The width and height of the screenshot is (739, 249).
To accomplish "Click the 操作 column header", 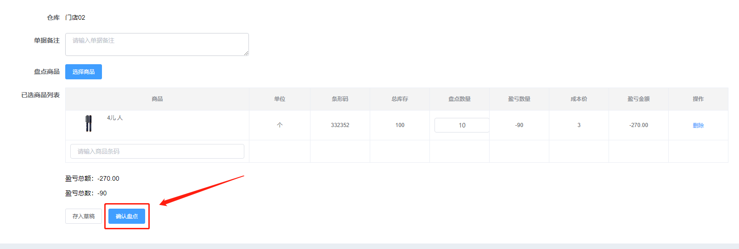I will 698,99.
